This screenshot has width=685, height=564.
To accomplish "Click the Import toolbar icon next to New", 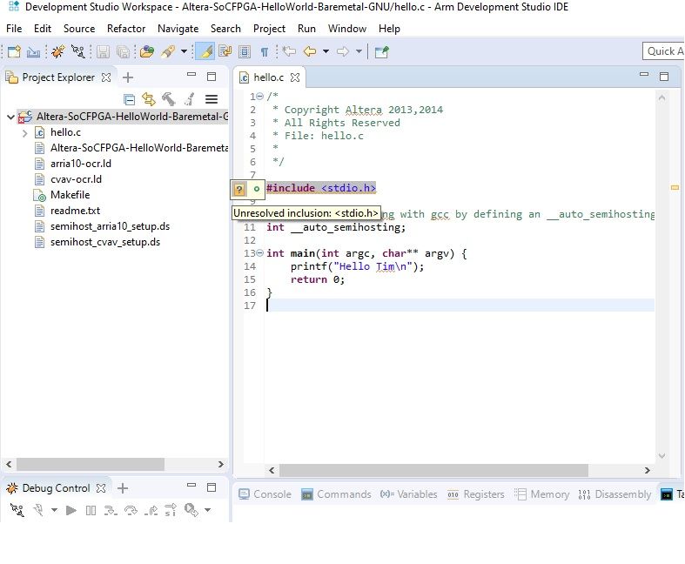I will click(x=33, y=52).
